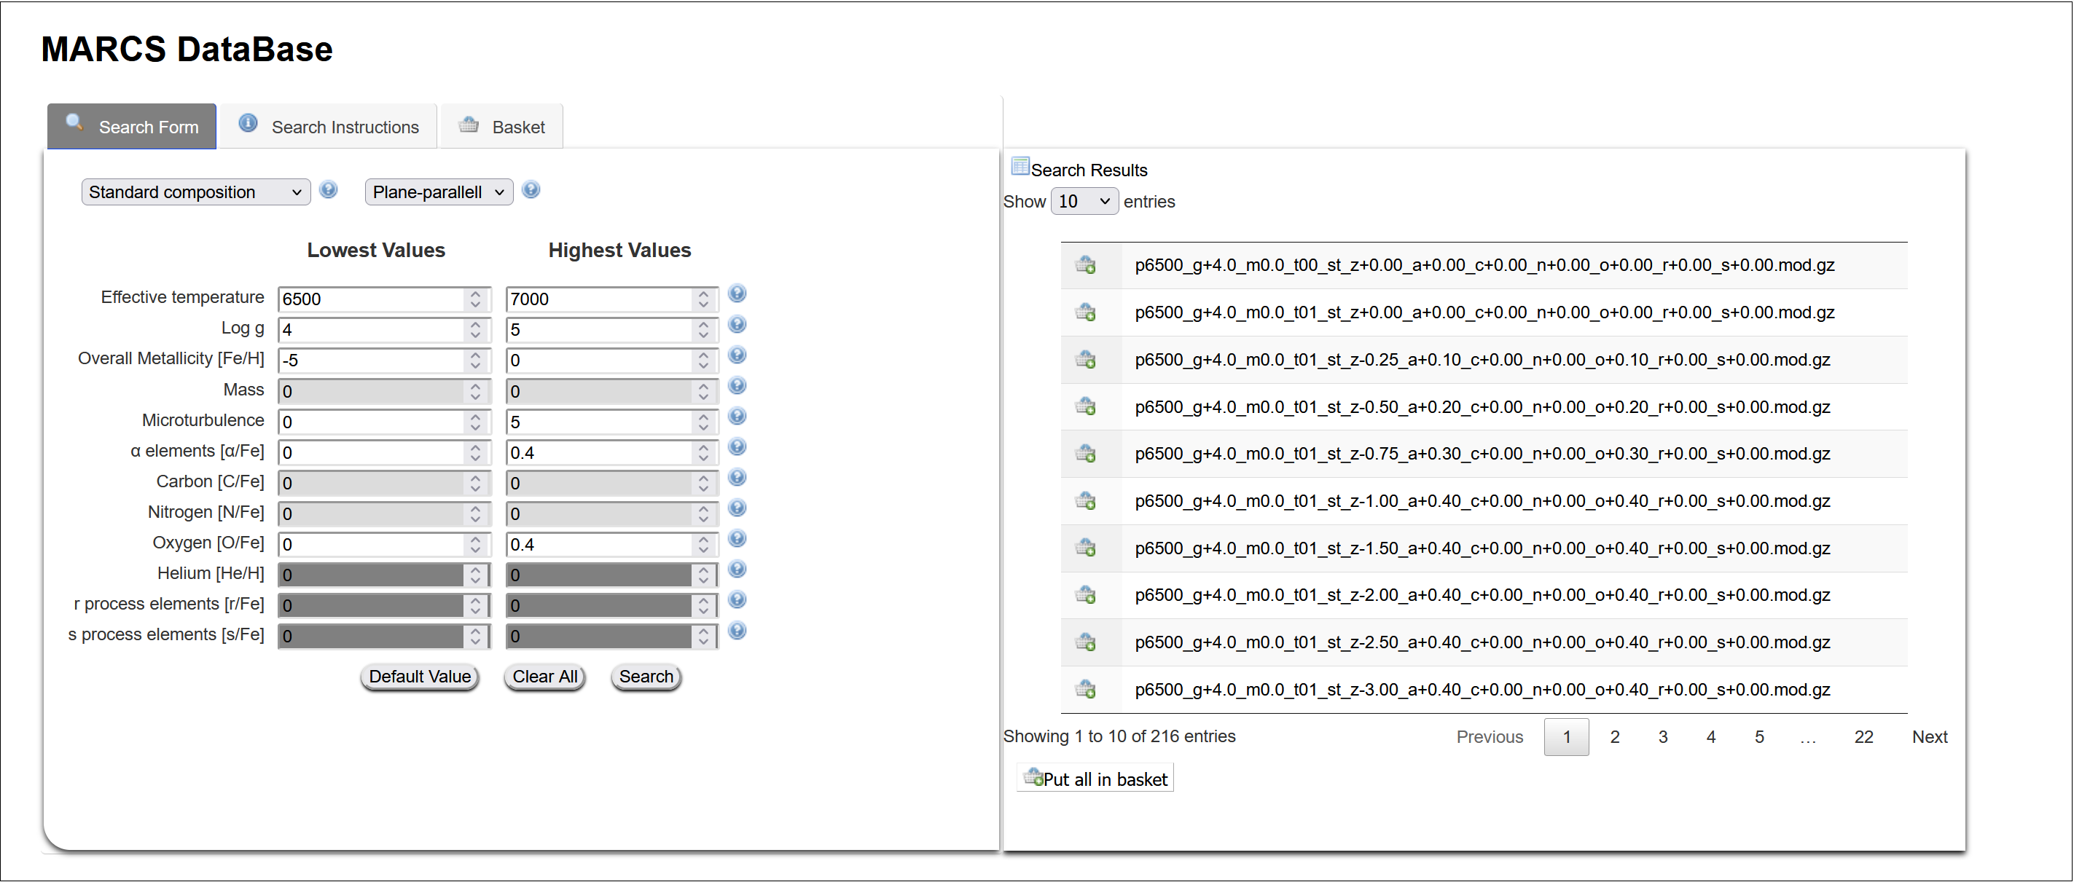Go to Next results page
Screen dimensions: 2074x882
pyautogui.click(x=1929, y=737)
